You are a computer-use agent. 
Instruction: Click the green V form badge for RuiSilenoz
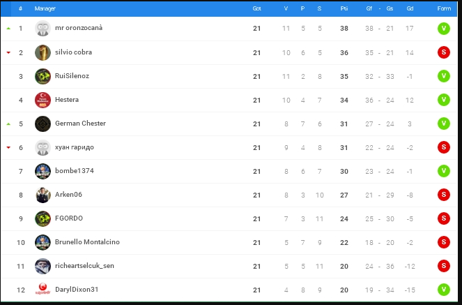444,76
